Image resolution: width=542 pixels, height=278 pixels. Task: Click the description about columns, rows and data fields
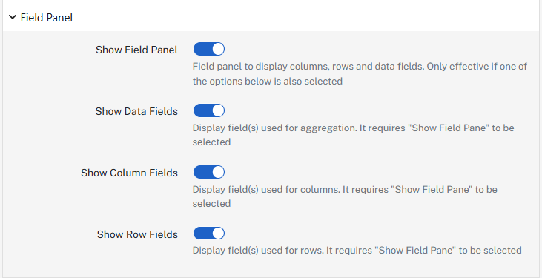click(360, 73)
